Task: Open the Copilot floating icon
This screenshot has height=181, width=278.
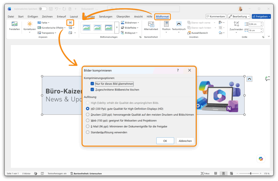Action: [x=261, y=159]
